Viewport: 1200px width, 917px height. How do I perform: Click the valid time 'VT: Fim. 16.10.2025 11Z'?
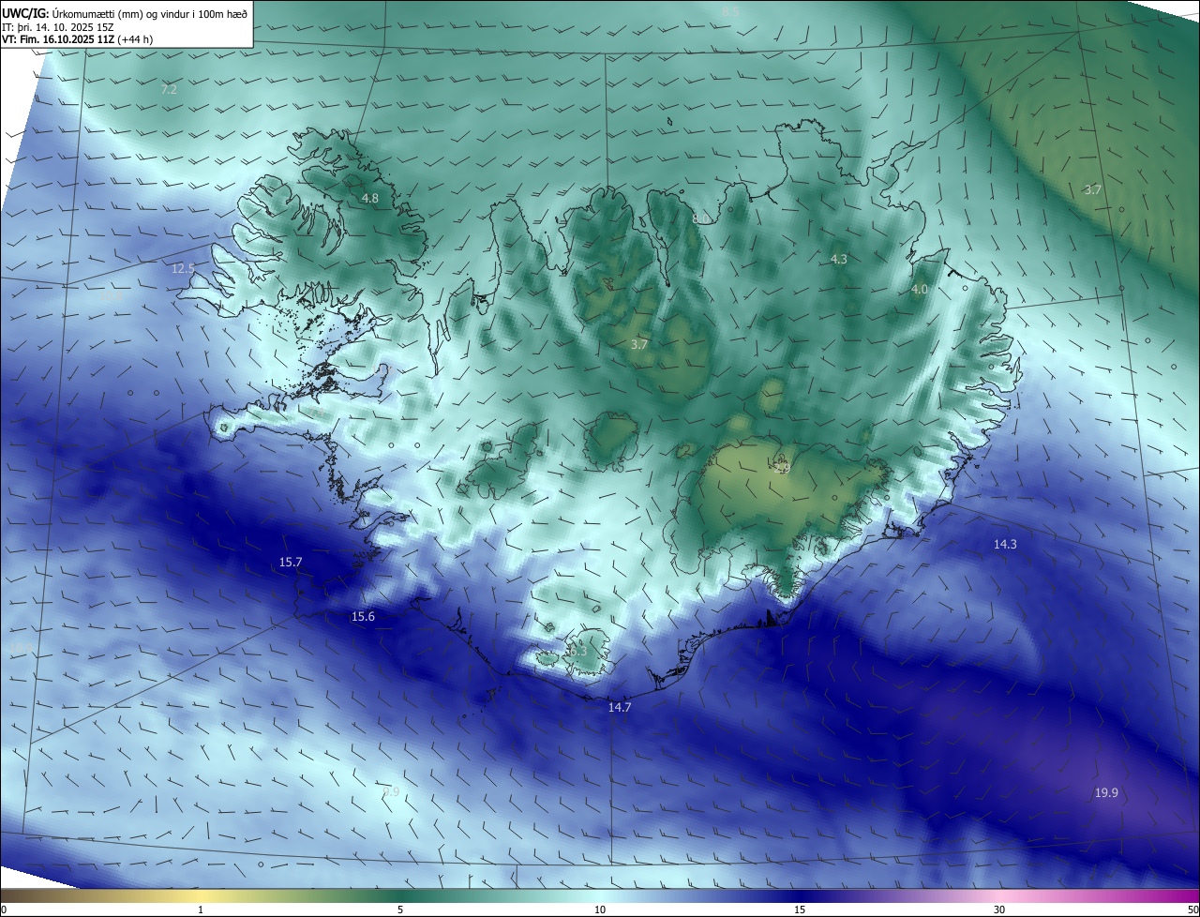point(58,39)
